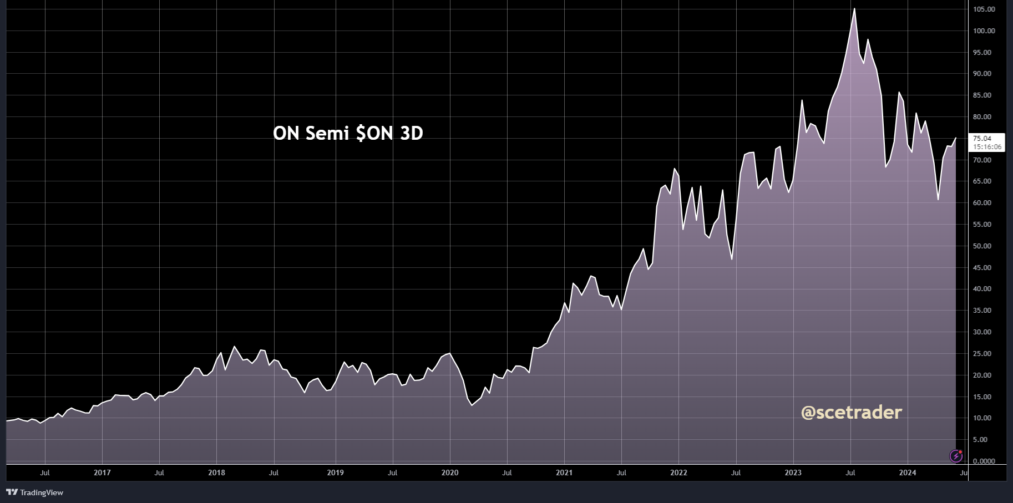Click the 15.00 price axis label
The height and width of the screenshot is (503, 1013).
(982, 397)
